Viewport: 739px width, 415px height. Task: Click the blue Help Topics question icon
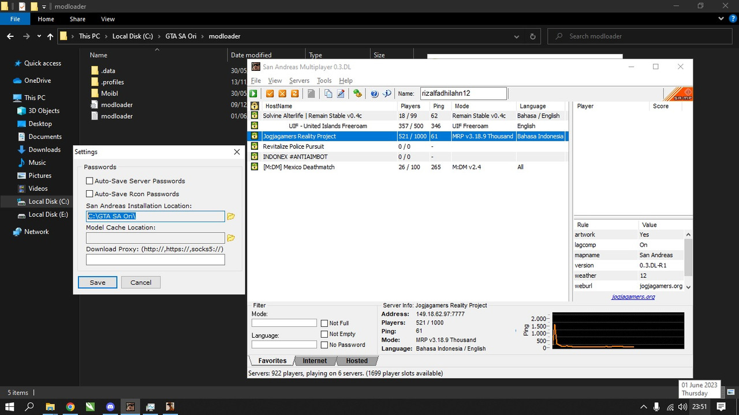coord(374,93)
